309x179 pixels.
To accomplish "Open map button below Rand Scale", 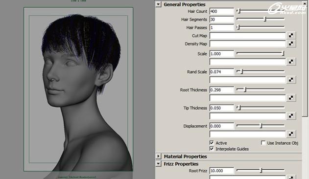I will [291, 80].
